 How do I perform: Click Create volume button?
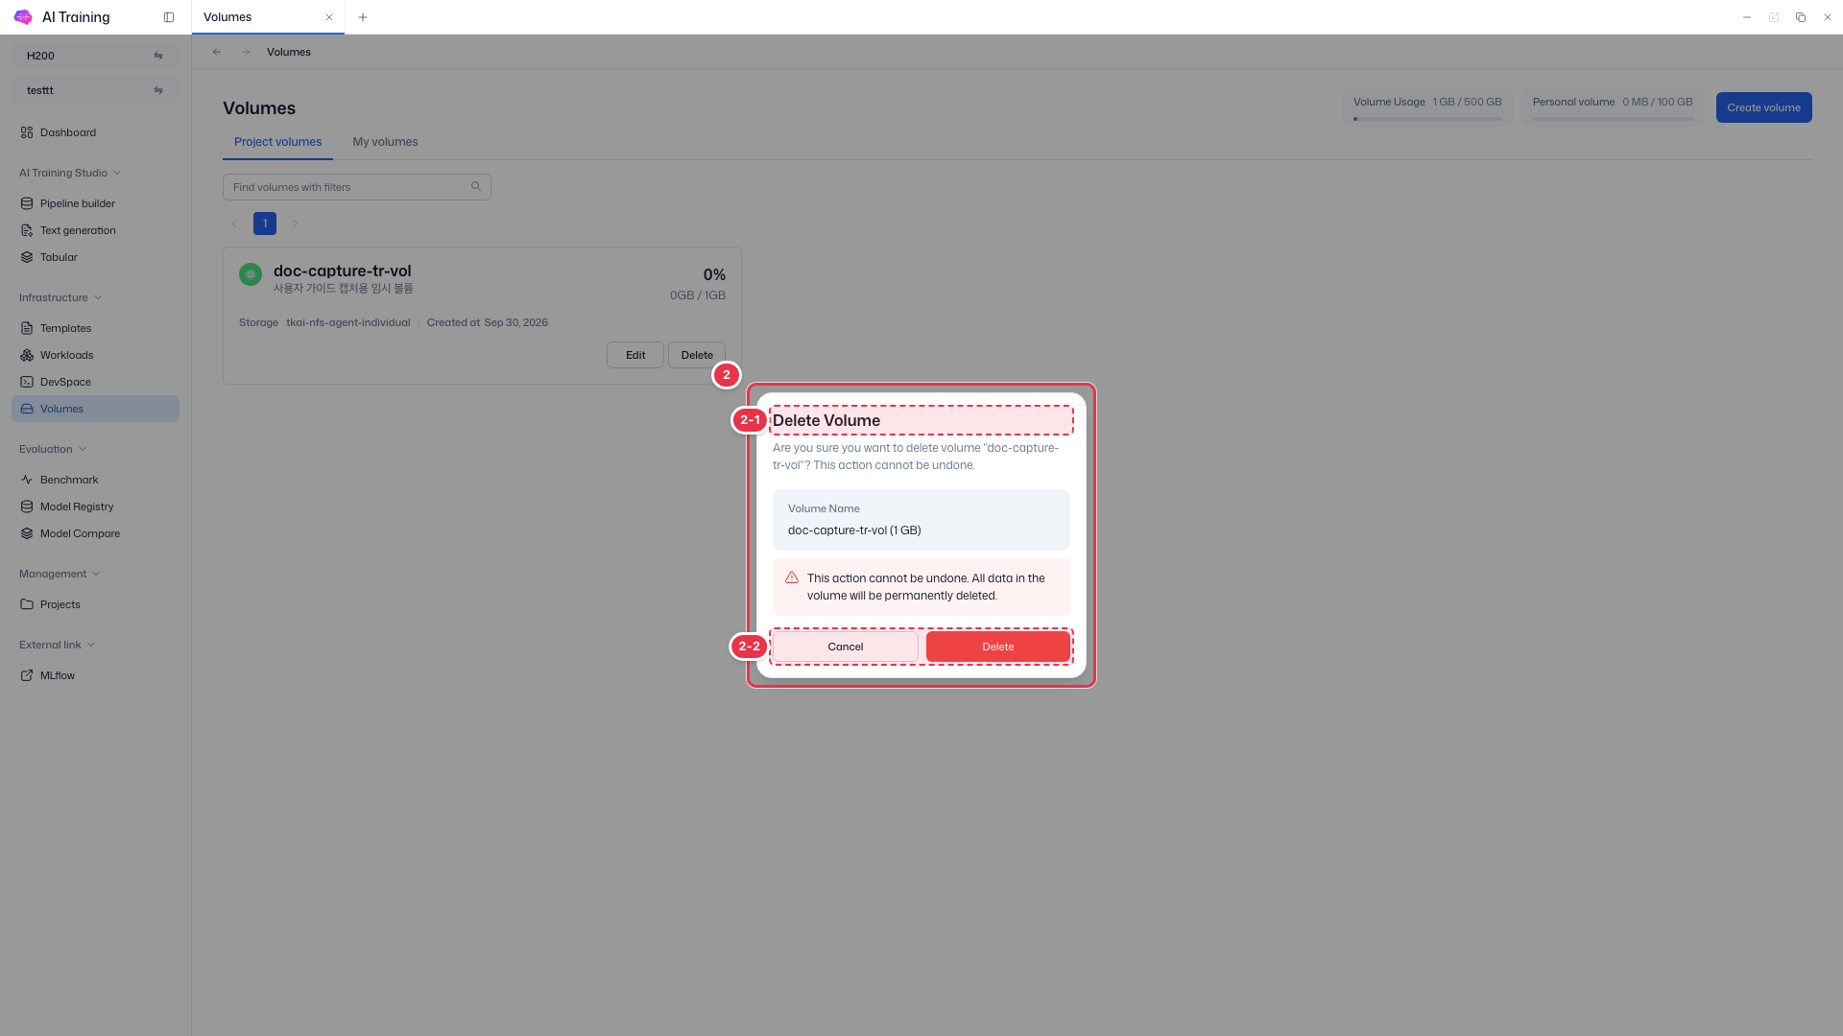[x=1763, y=107]
